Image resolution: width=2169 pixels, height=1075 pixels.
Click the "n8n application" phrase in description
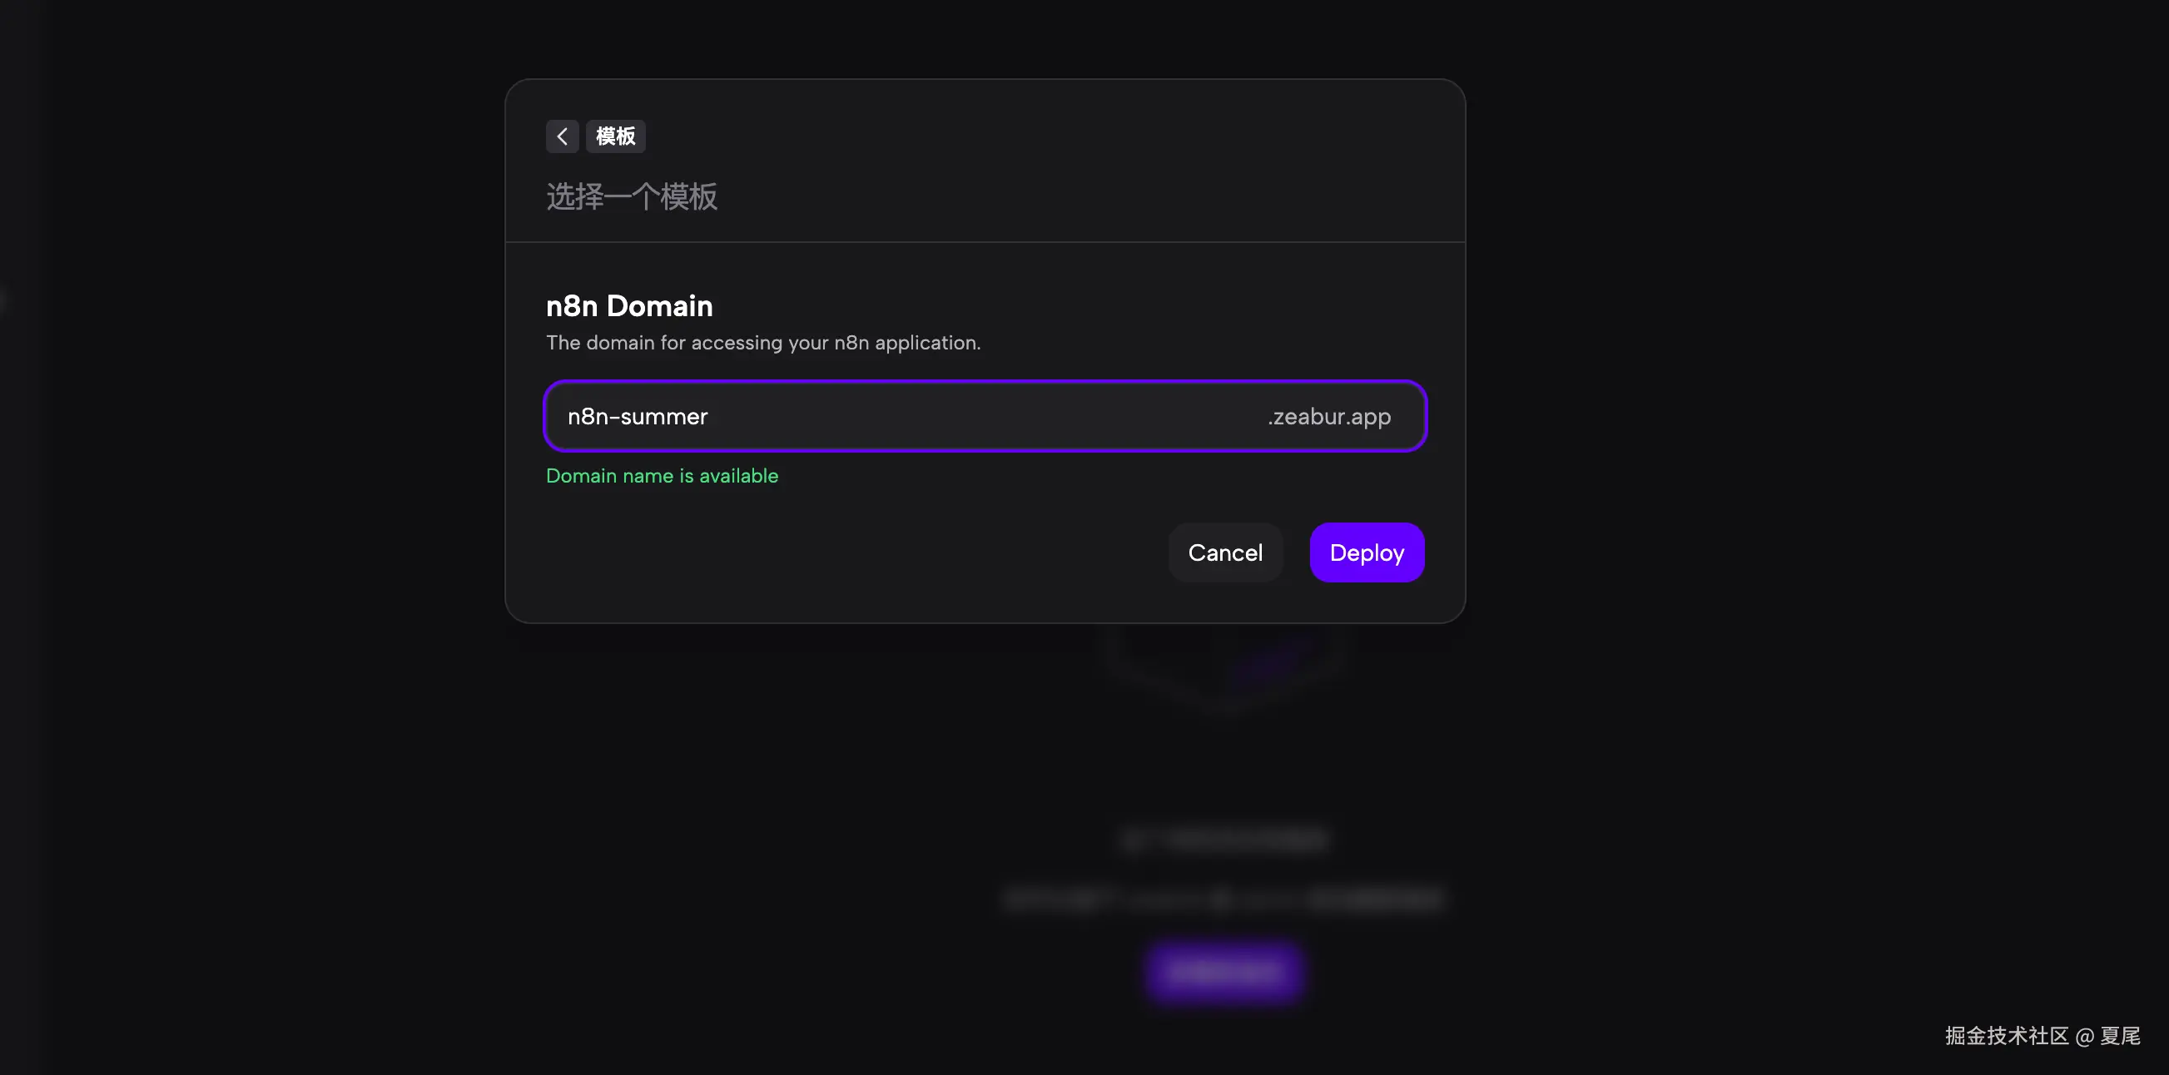click(906, 343)
